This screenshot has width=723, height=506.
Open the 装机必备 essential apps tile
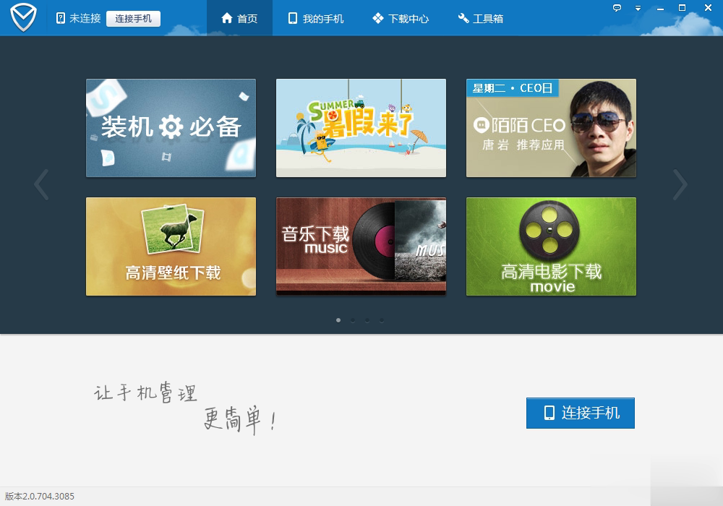[x=171, y=128]
